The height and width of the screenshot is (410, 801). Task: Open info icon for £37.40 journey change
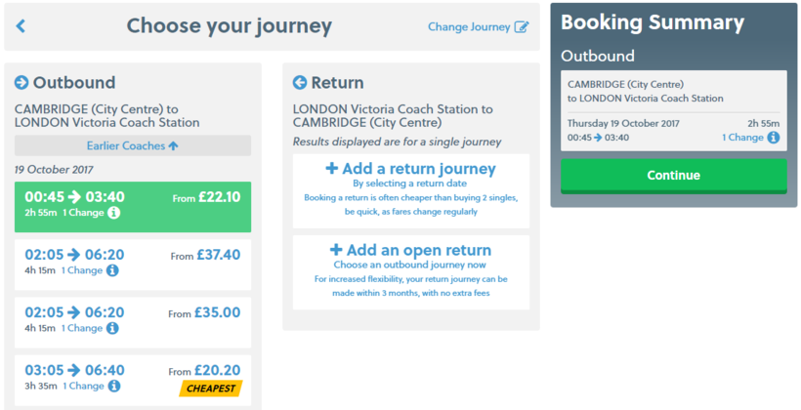[x=112, y=270]
